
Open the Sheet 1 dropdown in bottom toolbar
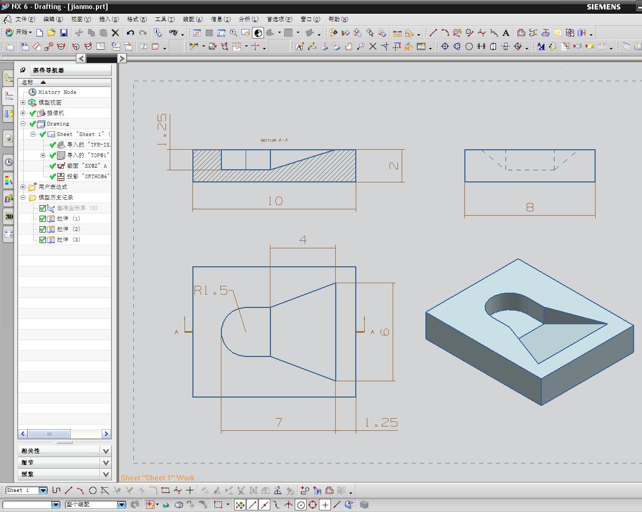click(43, 490)
